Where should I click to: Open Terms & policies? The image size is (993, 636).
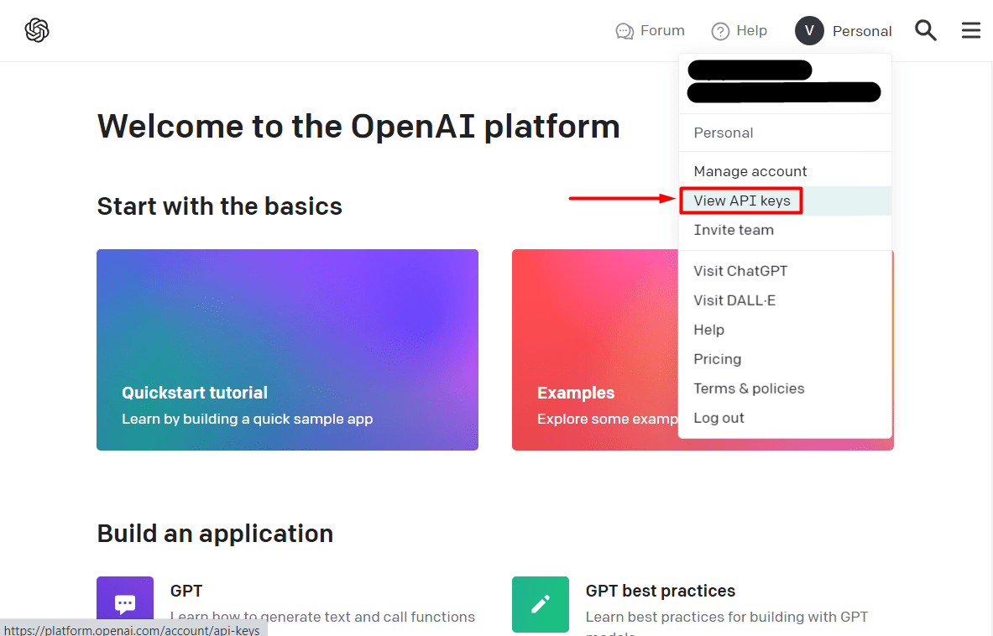tap(749, 388)
